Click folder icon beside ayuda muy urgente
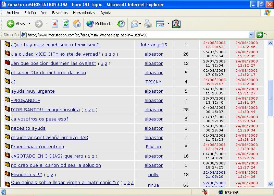The height and width of the screenshot is (196, 274). pos(7,90)
